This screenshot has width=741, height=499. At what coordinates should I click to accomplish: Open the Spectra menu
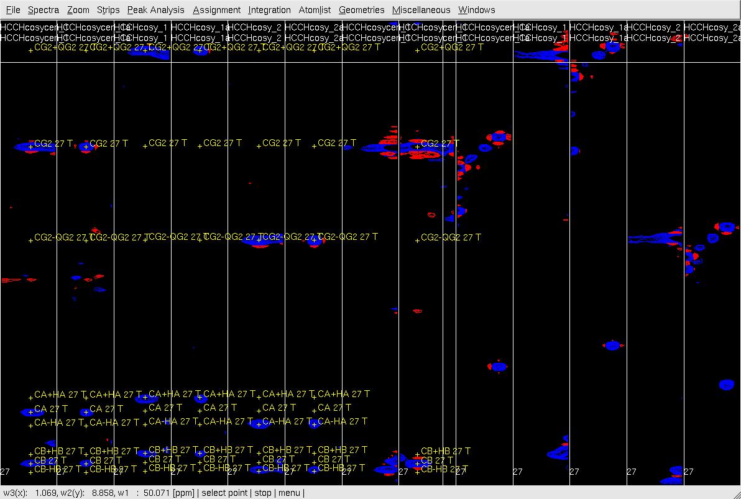[x=44, y=10]
